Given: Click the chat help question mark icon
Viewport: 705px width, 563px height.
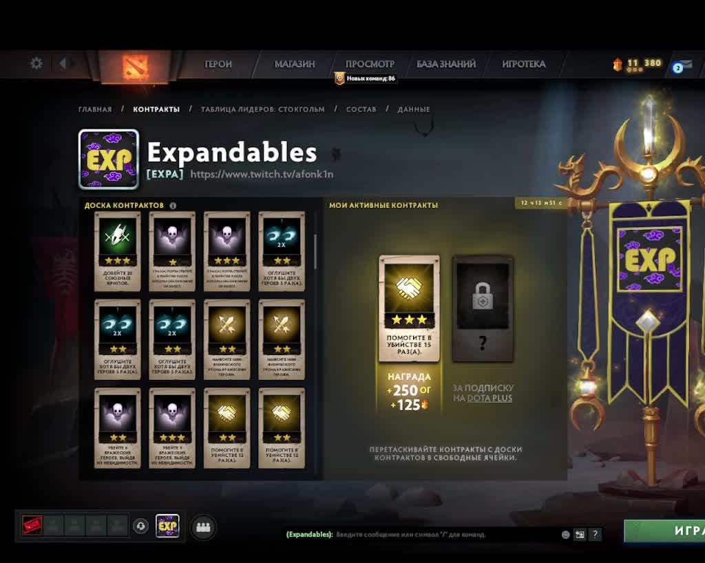Looking at the screenshot, I should click(x=595, y=534).
